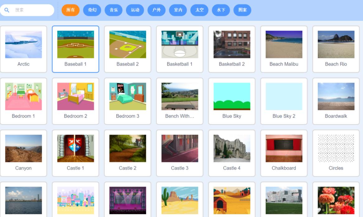Screen dimensions: 363x217
Task: Choose the Arctic backdrop
Action: point(23,49)
